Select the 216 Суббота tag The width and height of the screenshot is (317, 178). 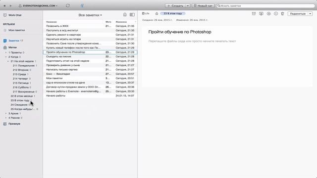tap(21, 88)
